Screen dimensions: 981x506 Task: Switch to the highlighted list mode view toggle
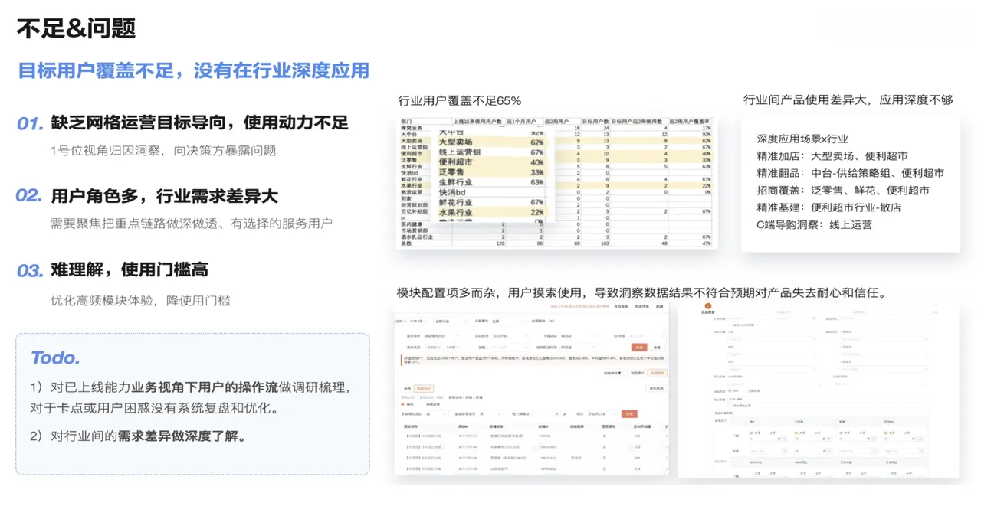658,373
